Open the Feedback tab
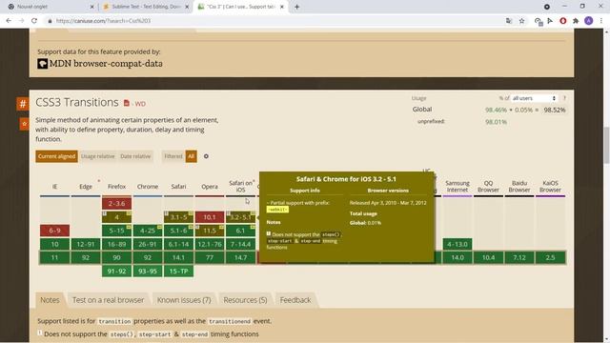This screenshot has height=343, width=610. point(295,300)
